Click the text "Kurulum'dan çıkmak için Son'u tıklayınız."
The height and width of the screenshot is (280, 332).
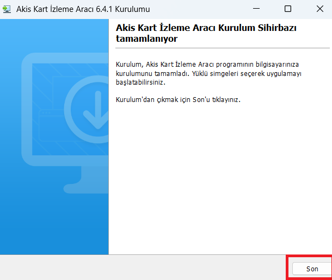coord(178,99)
